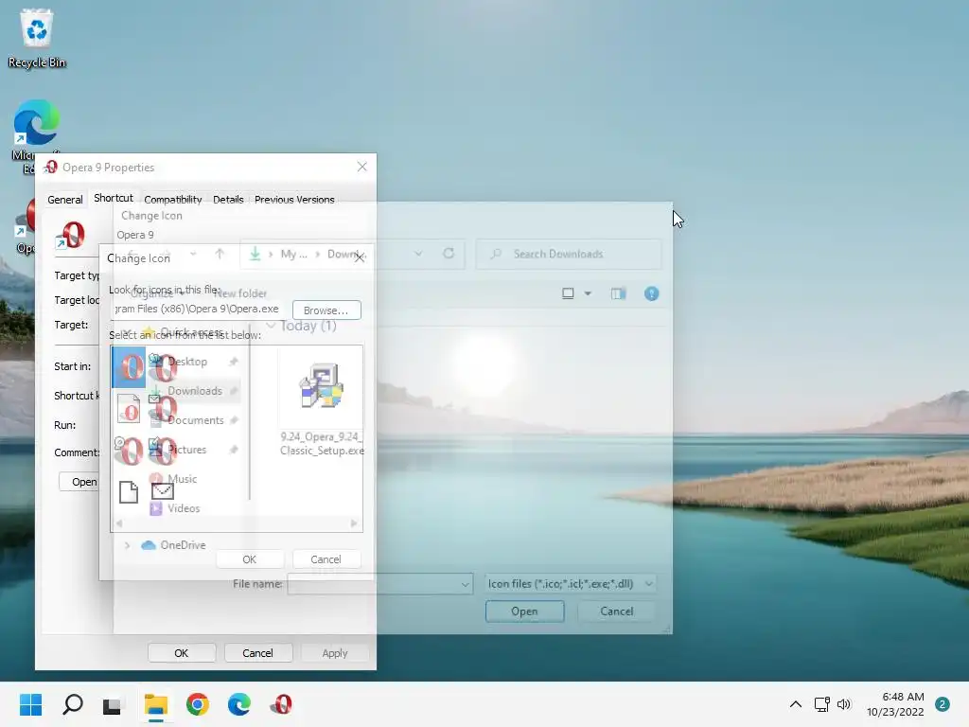The height and width of the screenshot is (727, 969).
Task: Click Cancel in Opera 9 Properties window
Action: 257,653
